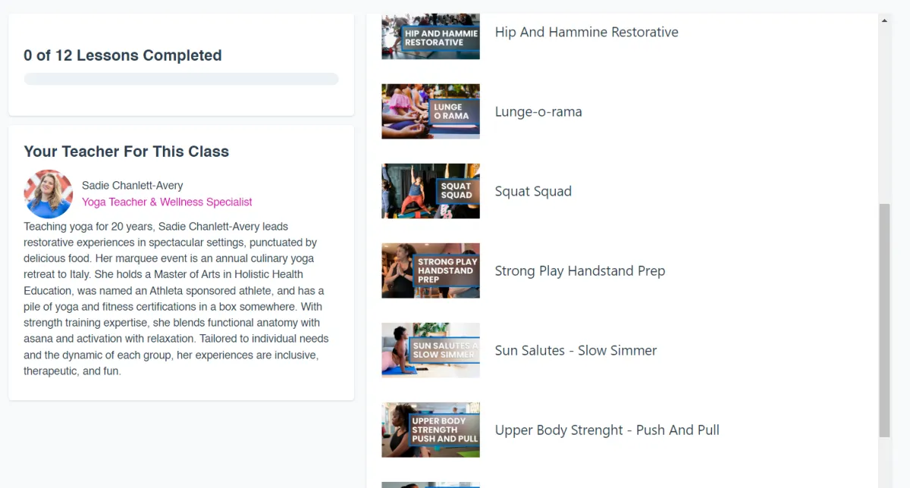This screenshot has height=488, width=910.
Task: Click the partially visible thumbnail at bottom
Action: click(431, 485)
